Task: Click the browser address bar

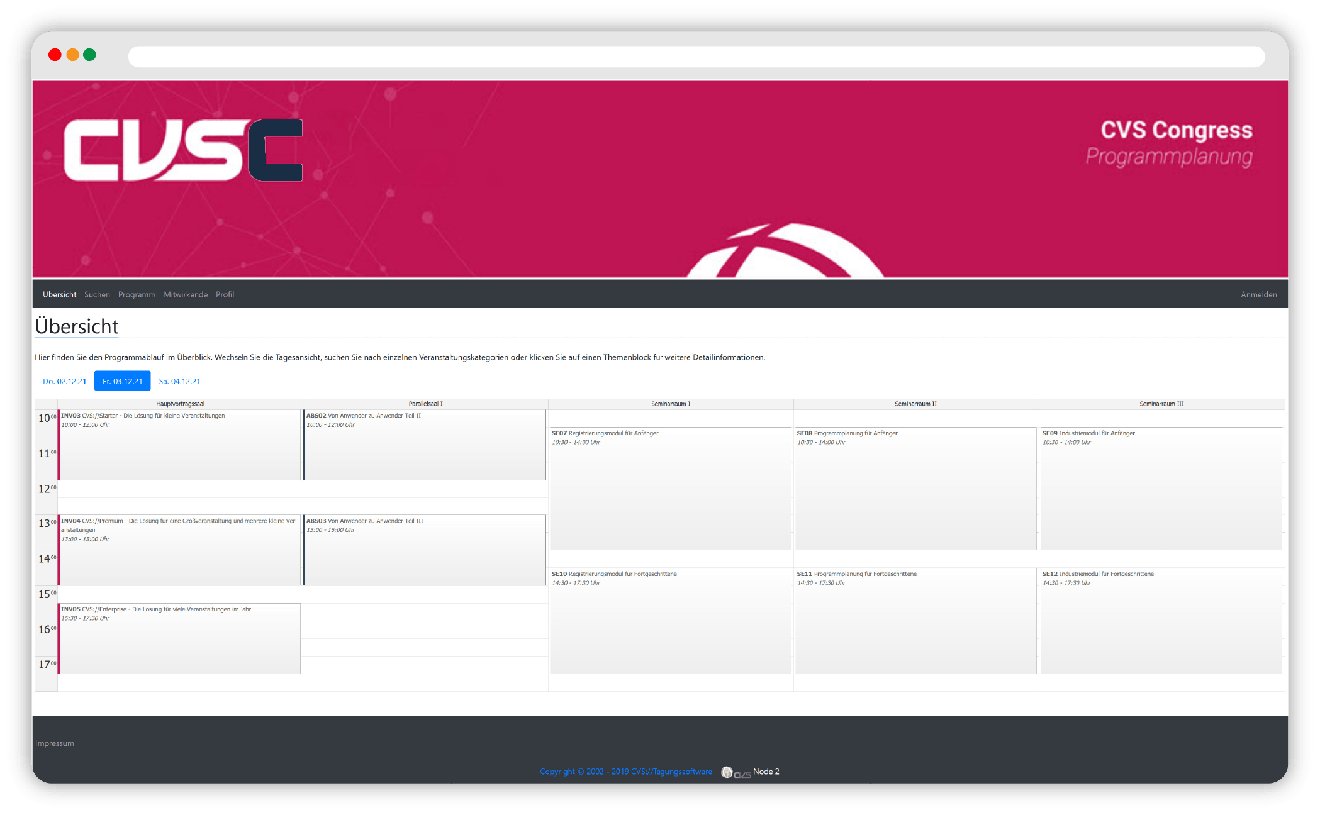Action: (x=696, y=57)
